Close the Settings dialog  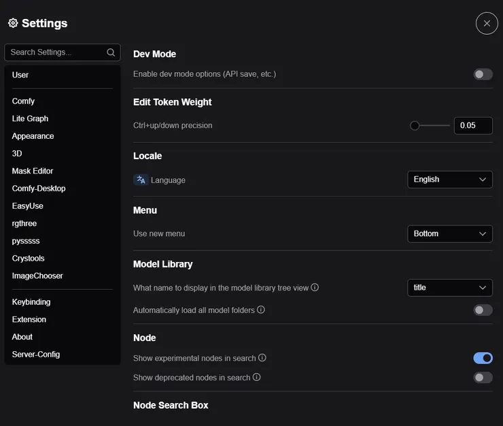point(487,23)
